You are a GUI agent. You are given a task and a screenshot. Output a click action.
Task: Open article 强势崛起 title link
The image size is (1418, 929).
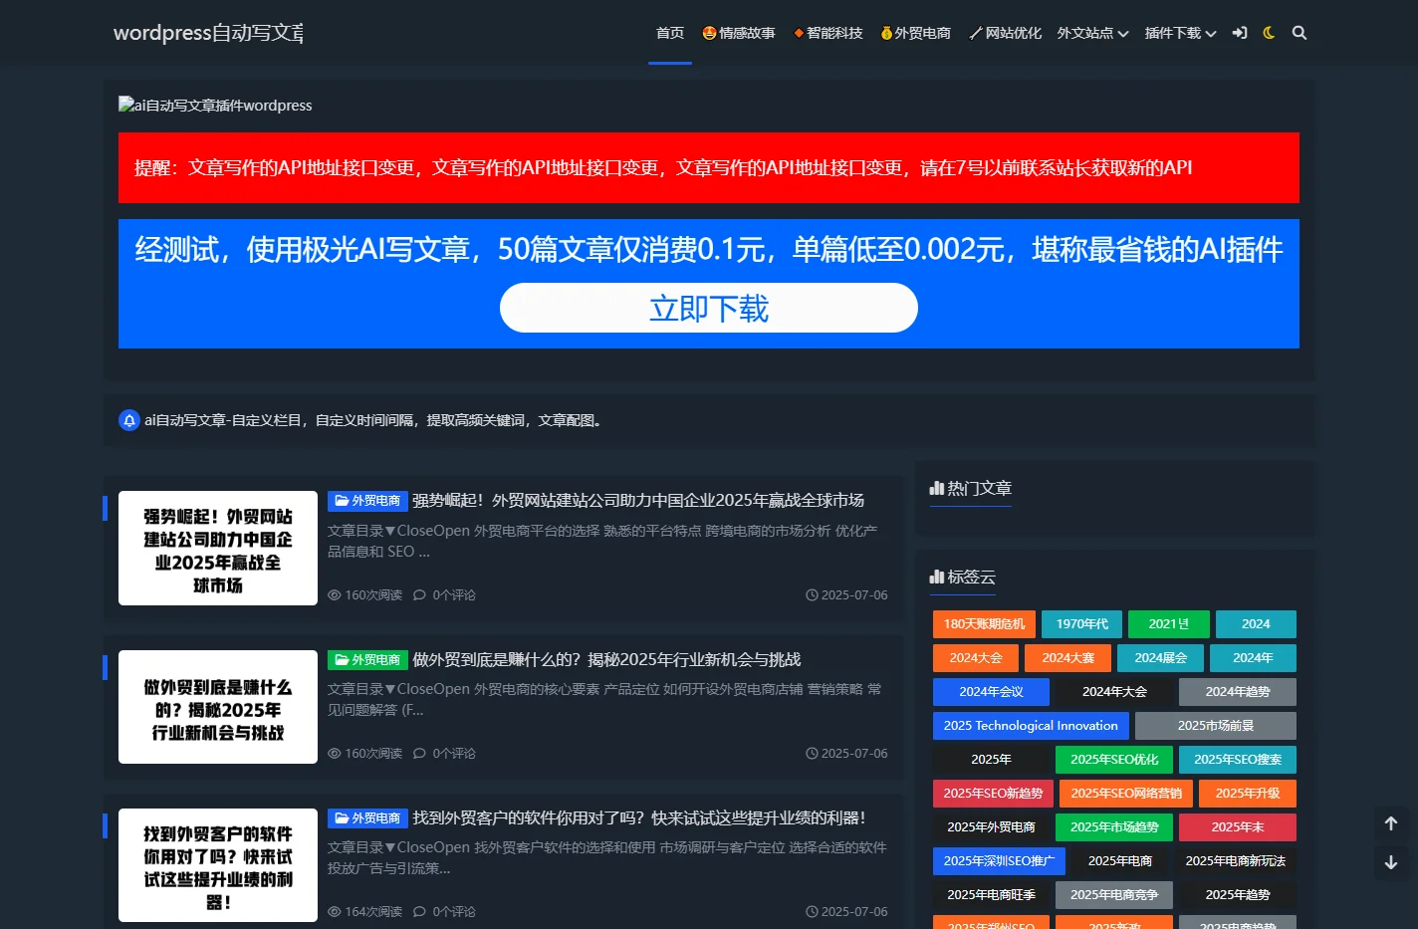638,500
